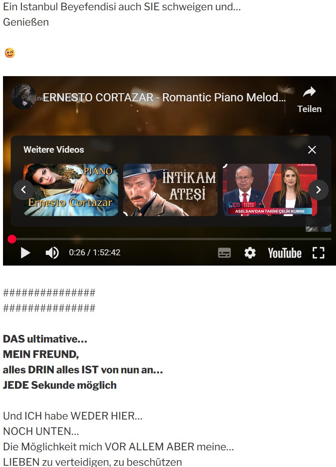Viewport: 336px width, 467px height.
Task: Click the channel avatar in video header
Action: point(24,97)
